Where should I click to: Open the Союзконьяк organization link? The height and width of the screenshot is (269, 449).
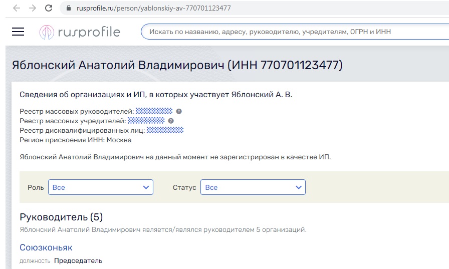coord(46,247)
